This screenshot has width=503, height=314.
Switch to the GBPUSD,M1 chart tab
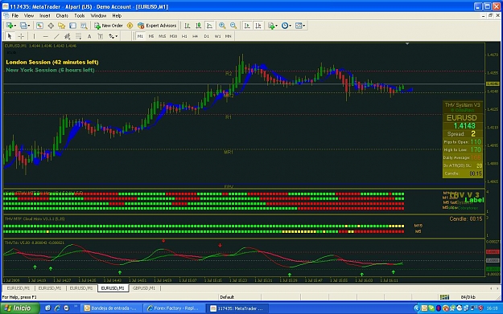pyautogui.click(x=144, y=288)
